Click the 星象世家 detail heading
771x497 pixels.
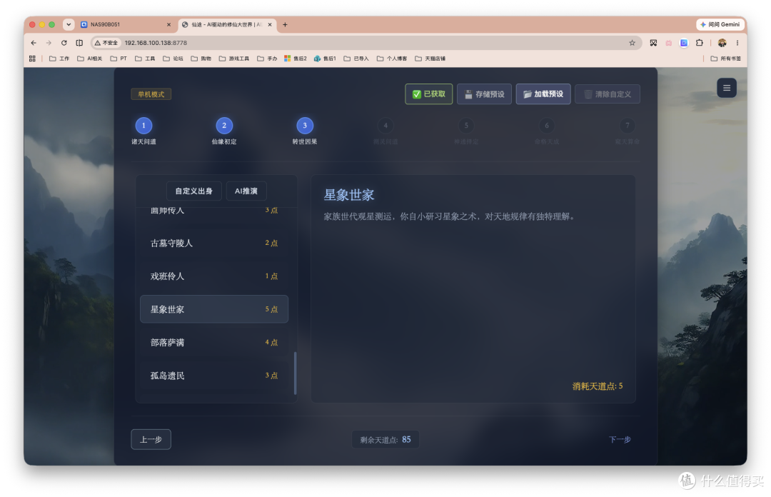tap(348, 195)
